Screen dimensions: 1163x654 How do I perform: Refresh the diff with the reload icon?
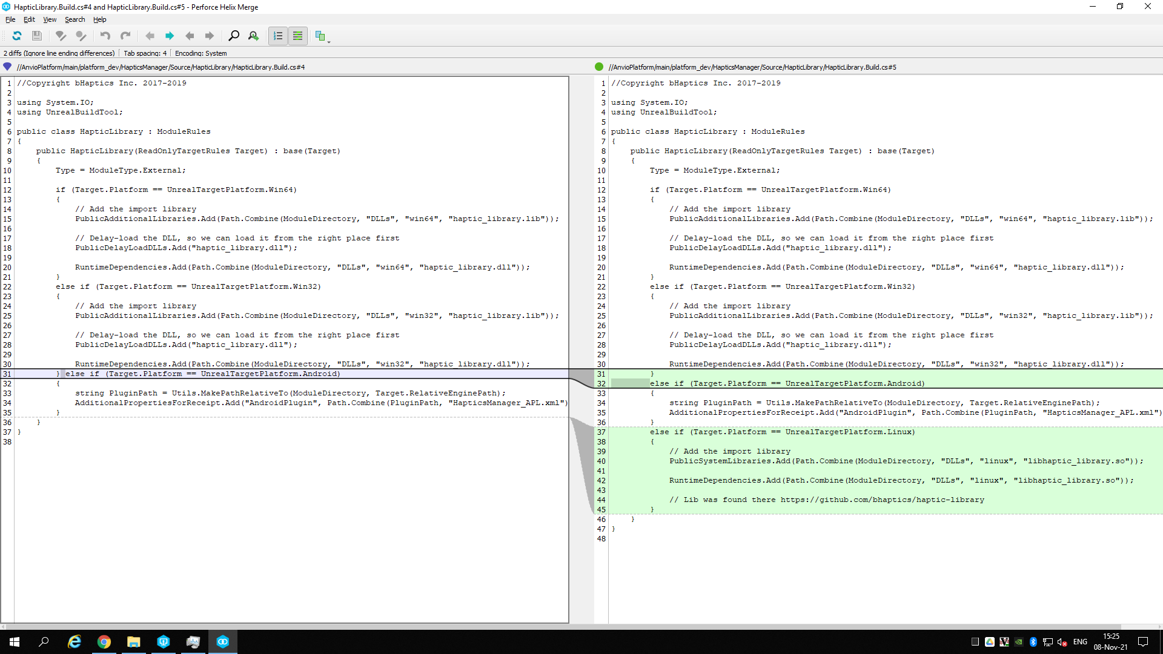(x=17, y=36)
